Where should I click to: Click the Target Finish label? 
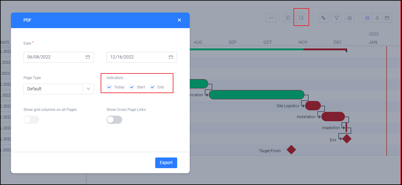(270, 151)
